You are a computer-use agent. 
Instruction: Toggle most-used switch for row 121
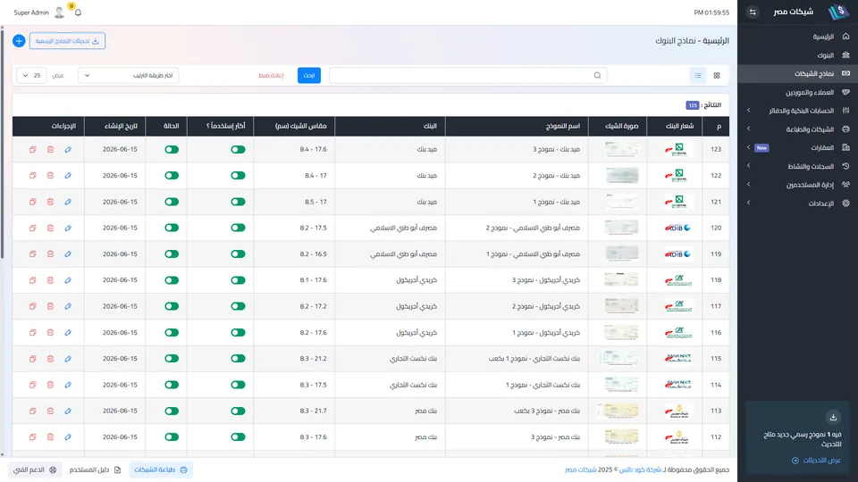[238, 202]
